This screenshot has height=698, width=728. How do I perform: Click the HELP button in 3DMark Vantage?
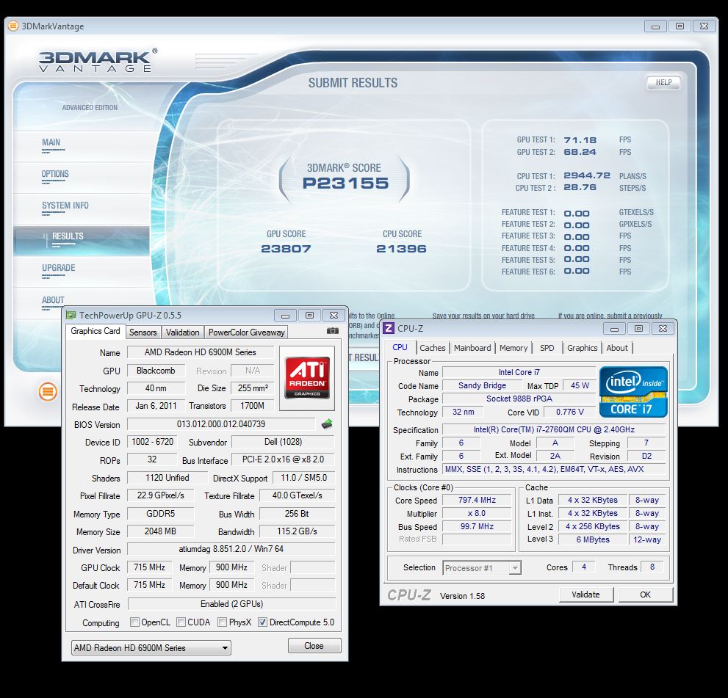point(663,83)
